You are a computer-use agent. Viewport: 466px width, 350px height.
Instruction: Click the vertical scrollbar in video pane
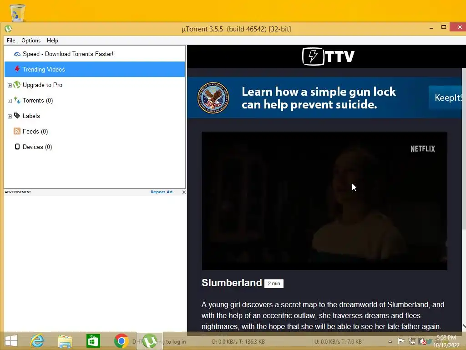click(464, 149)
